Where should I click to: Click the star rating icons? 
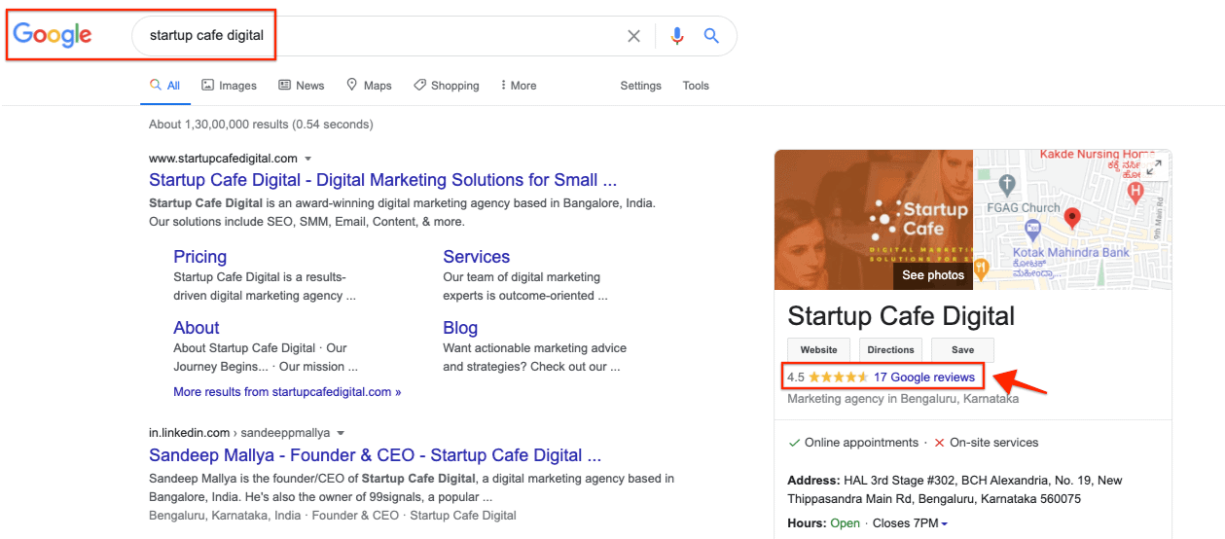(x=838, y=377)
